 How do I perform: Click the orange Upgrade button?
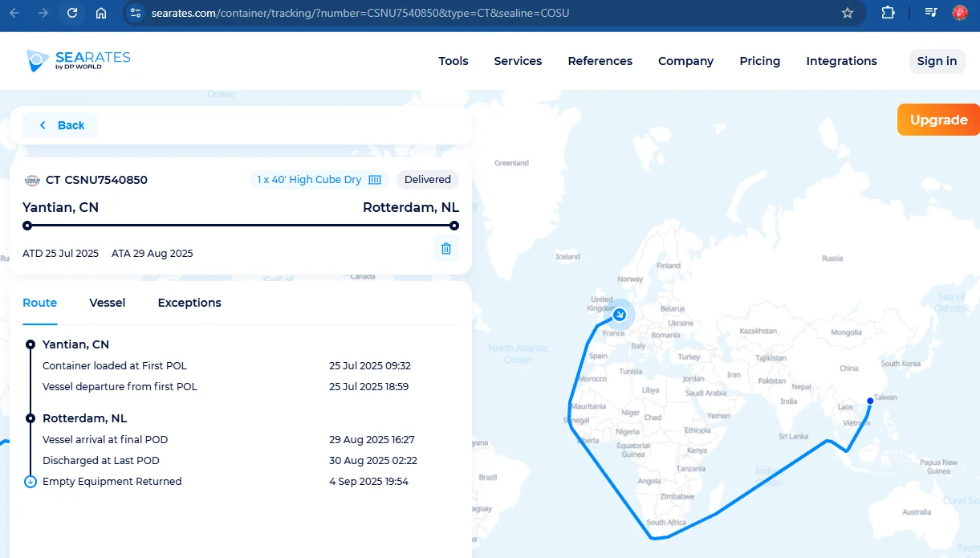coord(938,120)
